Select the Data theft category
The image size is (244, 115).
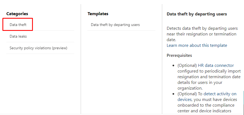pyautogui.click(x=18, y=25)
